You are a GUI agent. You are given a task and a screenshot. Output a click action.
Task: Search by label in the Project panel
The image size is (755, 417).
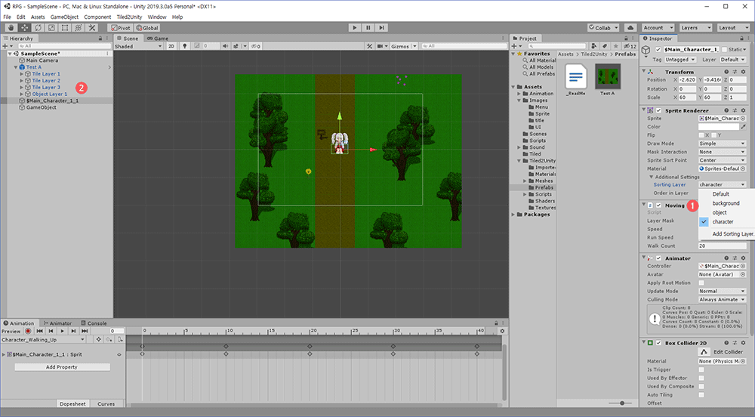tap(605, 46)
